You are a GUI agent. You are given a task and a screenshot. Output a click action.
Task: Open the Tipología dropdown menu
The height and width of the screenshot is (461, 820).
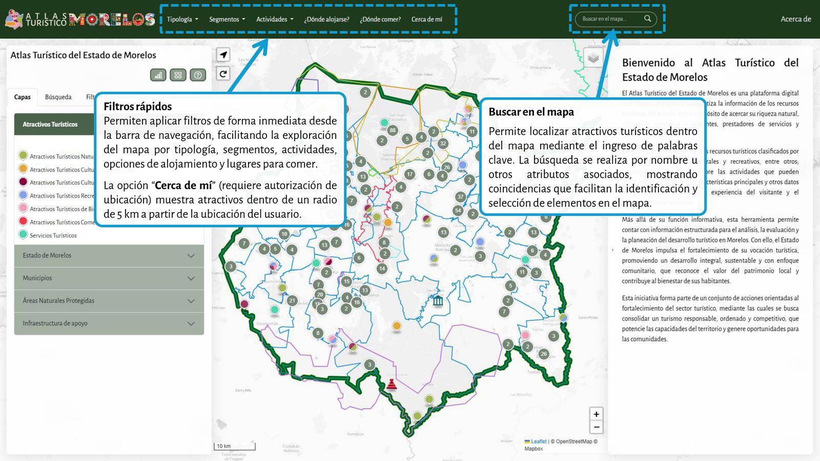pyautogui.click(x=182, y=19)
